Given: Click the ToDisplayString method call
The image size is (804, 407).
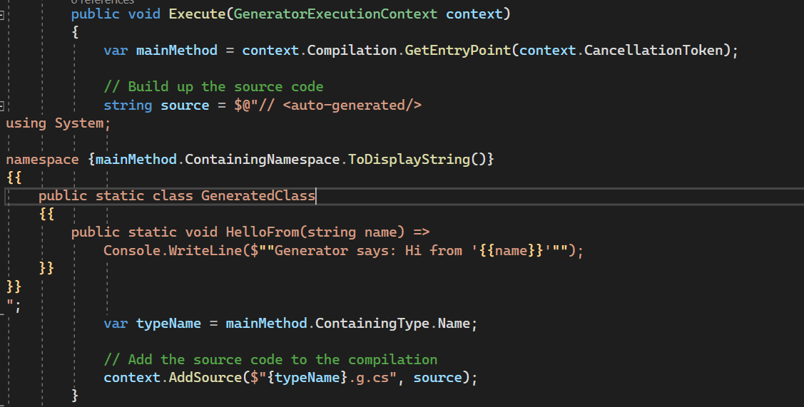Looking at the screenshot, I should 409,160.
